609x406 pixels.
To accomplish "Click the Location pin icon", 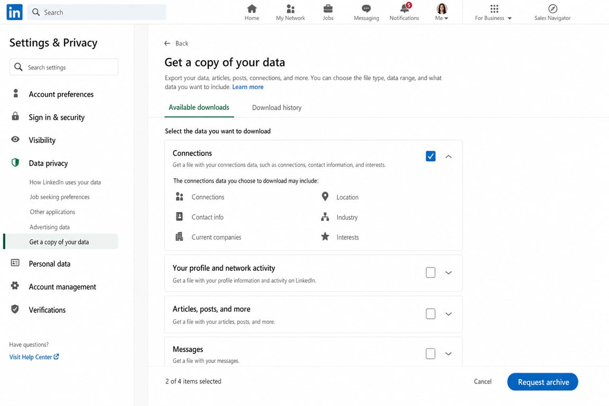I will pos(325,196).
